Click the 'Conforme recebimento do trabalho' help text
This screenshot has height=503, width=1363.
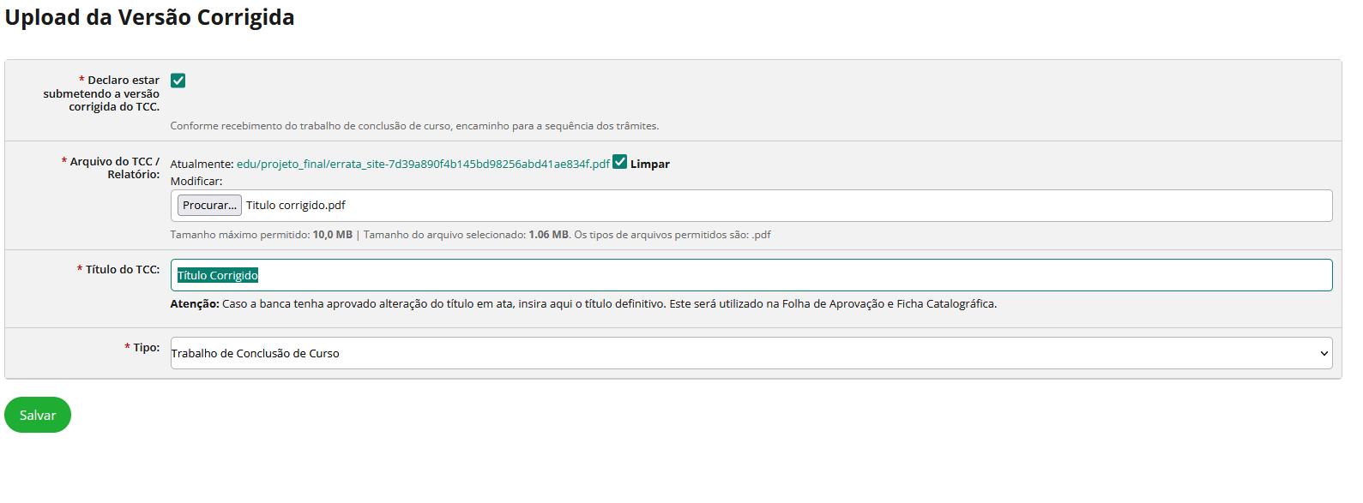tap(414, 126)
